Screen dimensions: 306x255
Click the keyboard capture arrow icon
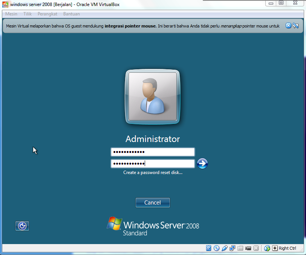[275, 248]
